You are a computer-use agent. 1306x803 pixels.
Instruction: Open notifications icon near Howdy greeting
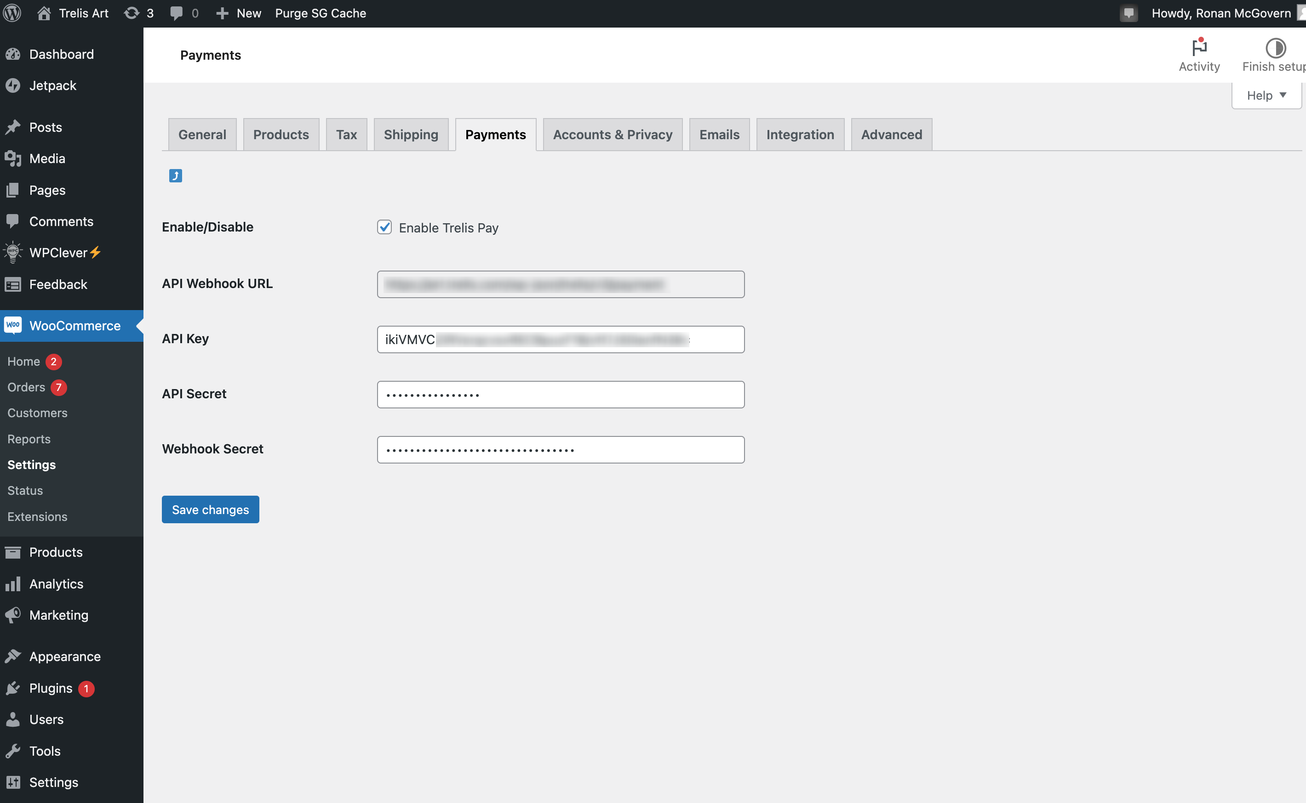coord(1128,13)
